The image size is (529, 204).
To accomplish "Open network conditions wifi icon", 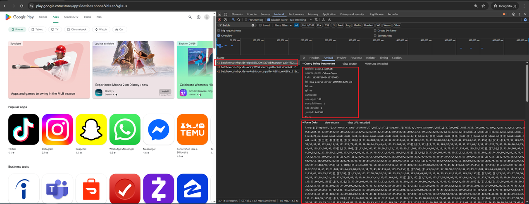I will coord(316,19).
